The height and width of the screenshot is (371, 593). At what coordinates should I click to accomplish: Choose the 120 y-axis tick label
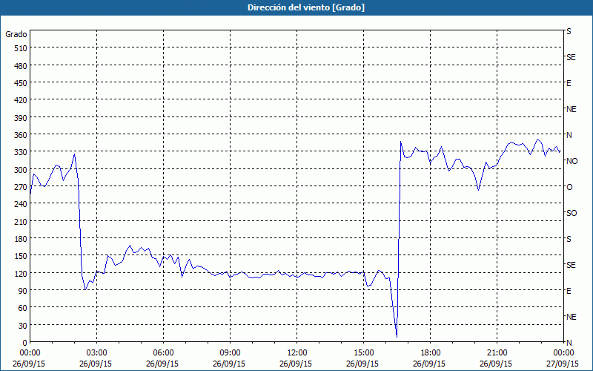[21, 273]
